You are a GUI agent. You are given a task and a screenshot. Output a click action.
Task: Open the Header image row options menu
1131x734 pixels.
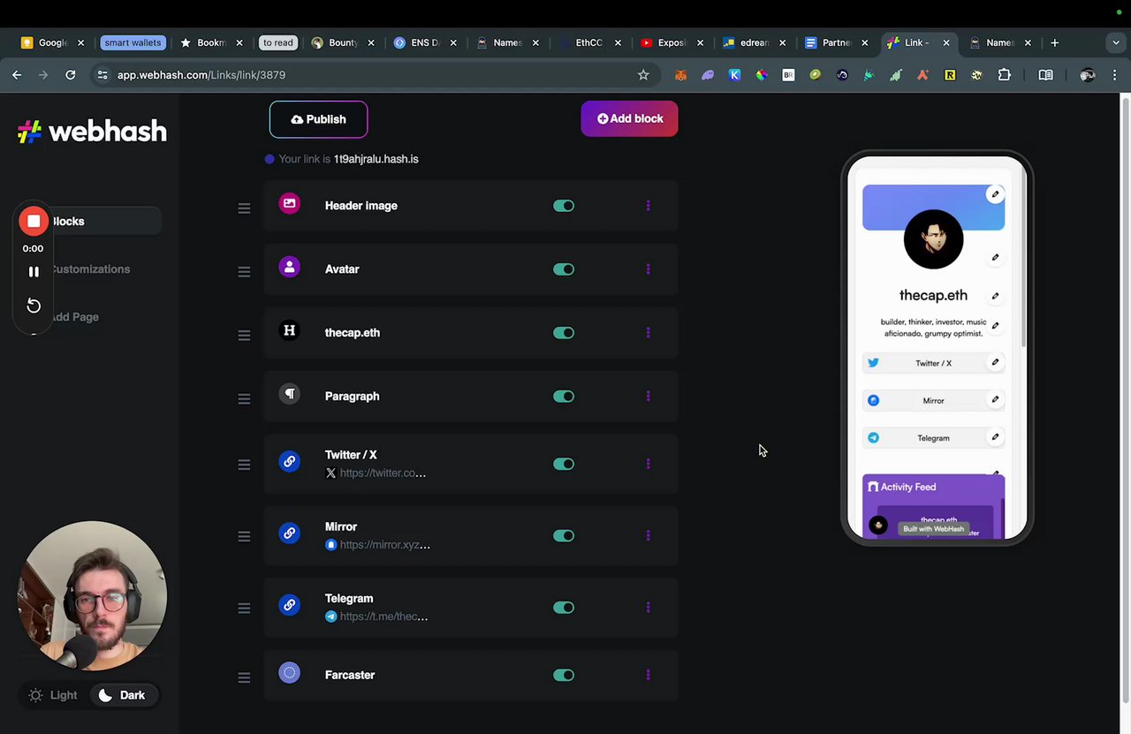pyautogui.click(x=648, y=206)
